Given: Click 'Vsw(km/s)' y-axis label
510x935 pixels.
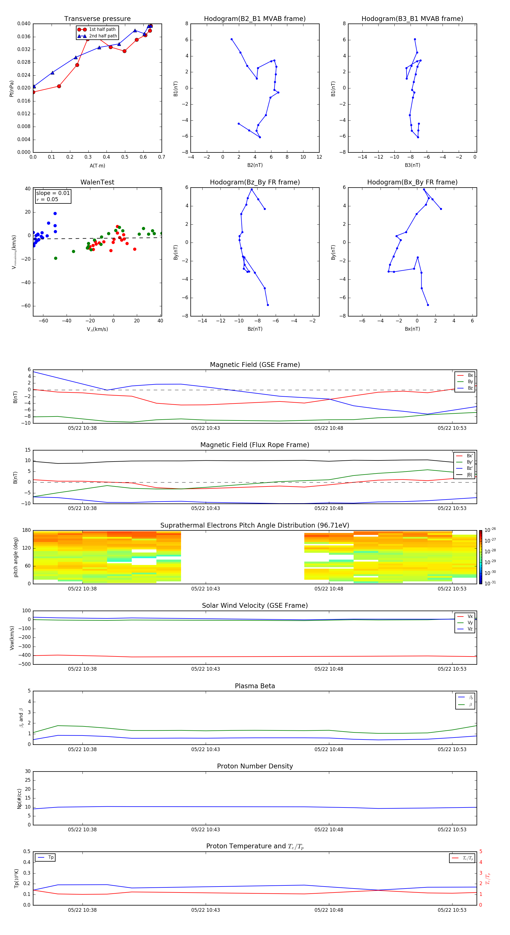Looking at the screenshot, I should (12, 638).
